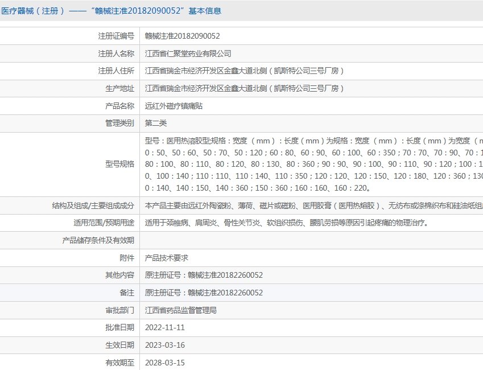
Task: Click product name 远红外磁疗镇痛贴
Action: click(x=174, y=106)
